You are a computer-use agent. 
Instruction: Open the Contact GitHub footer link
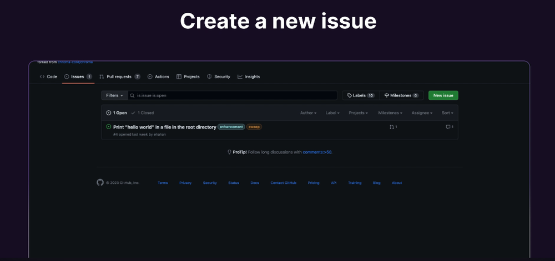click(284, 183)
